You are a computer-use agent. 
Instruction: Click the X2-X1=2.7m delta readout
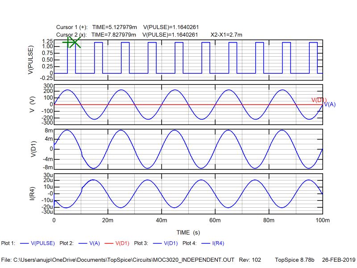tap(227, 34)
